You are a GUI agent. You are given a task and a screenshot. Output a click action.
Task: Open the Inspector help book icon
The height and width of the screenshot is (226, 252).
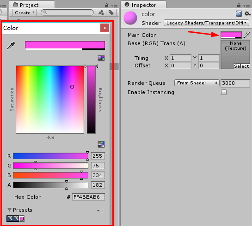tap(239, 14)
